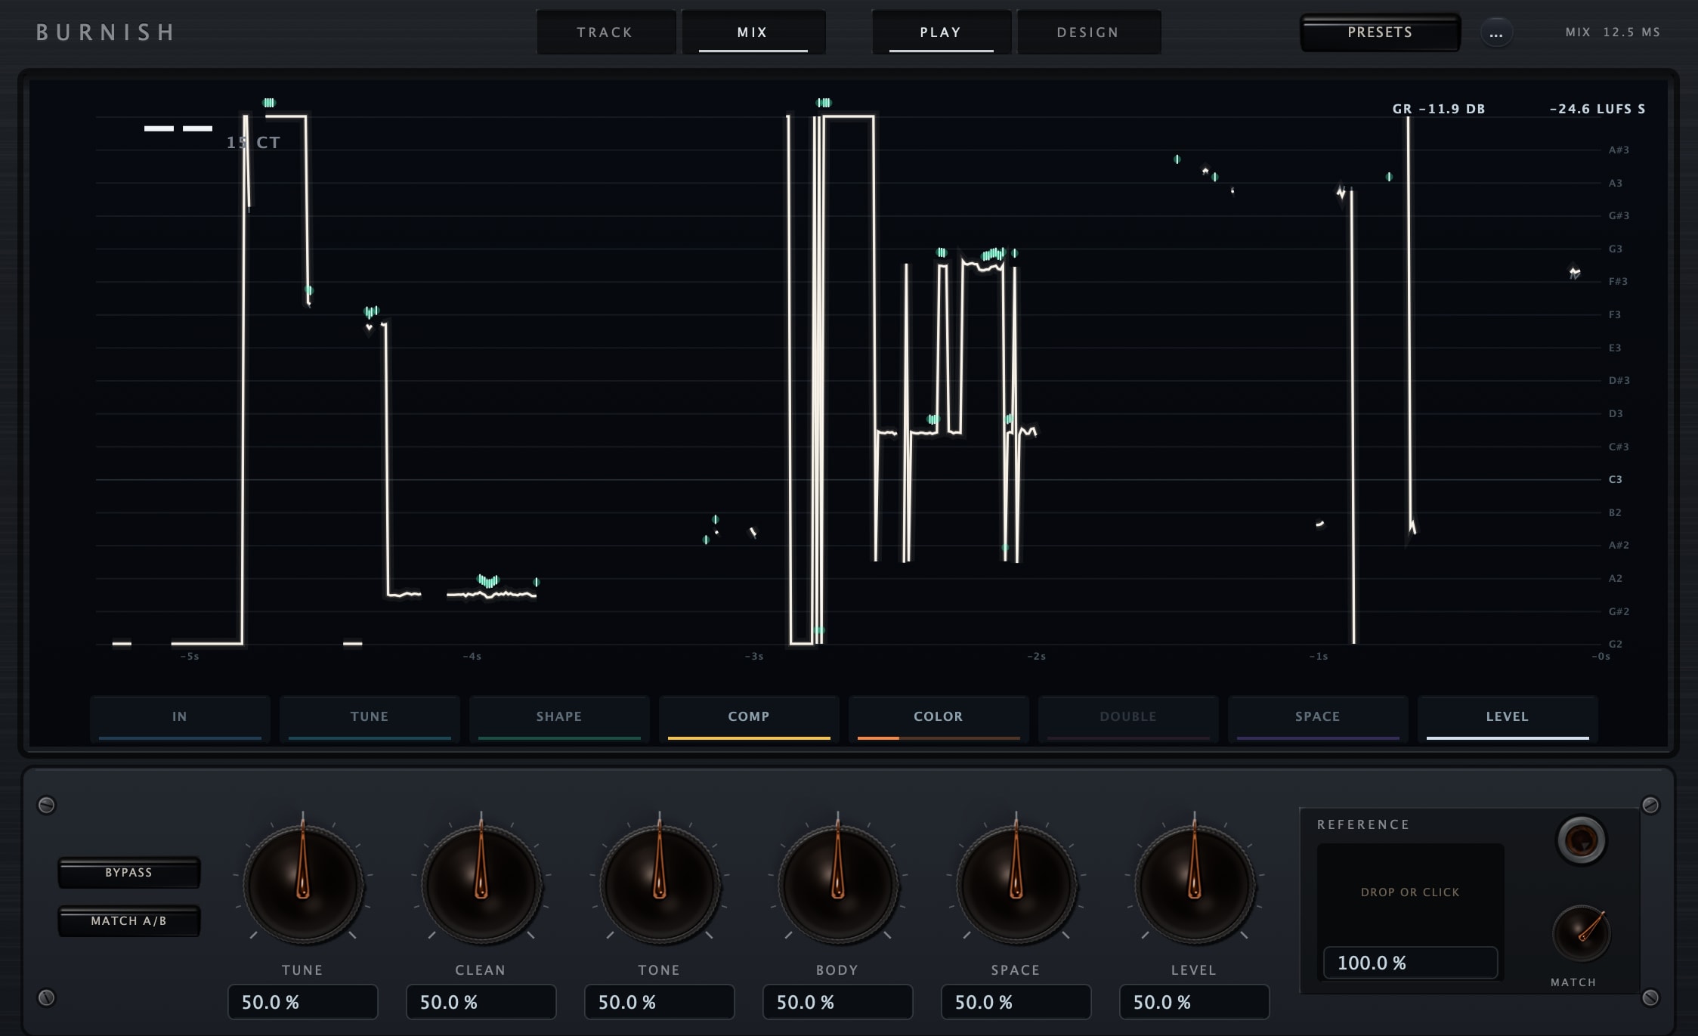Adjust the small MATCH knob
The width and height of the screenshot is (1698, 1036).
click(1581, 933)
